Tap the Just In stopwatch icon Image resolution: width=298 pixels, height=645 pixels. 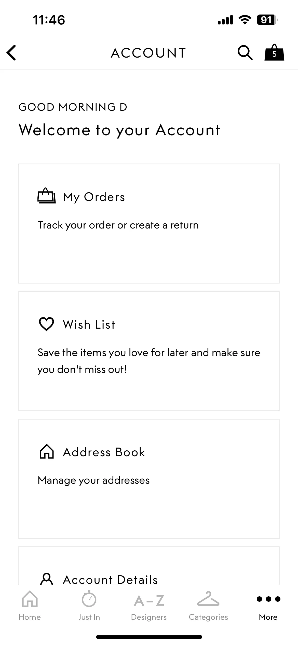89,599
